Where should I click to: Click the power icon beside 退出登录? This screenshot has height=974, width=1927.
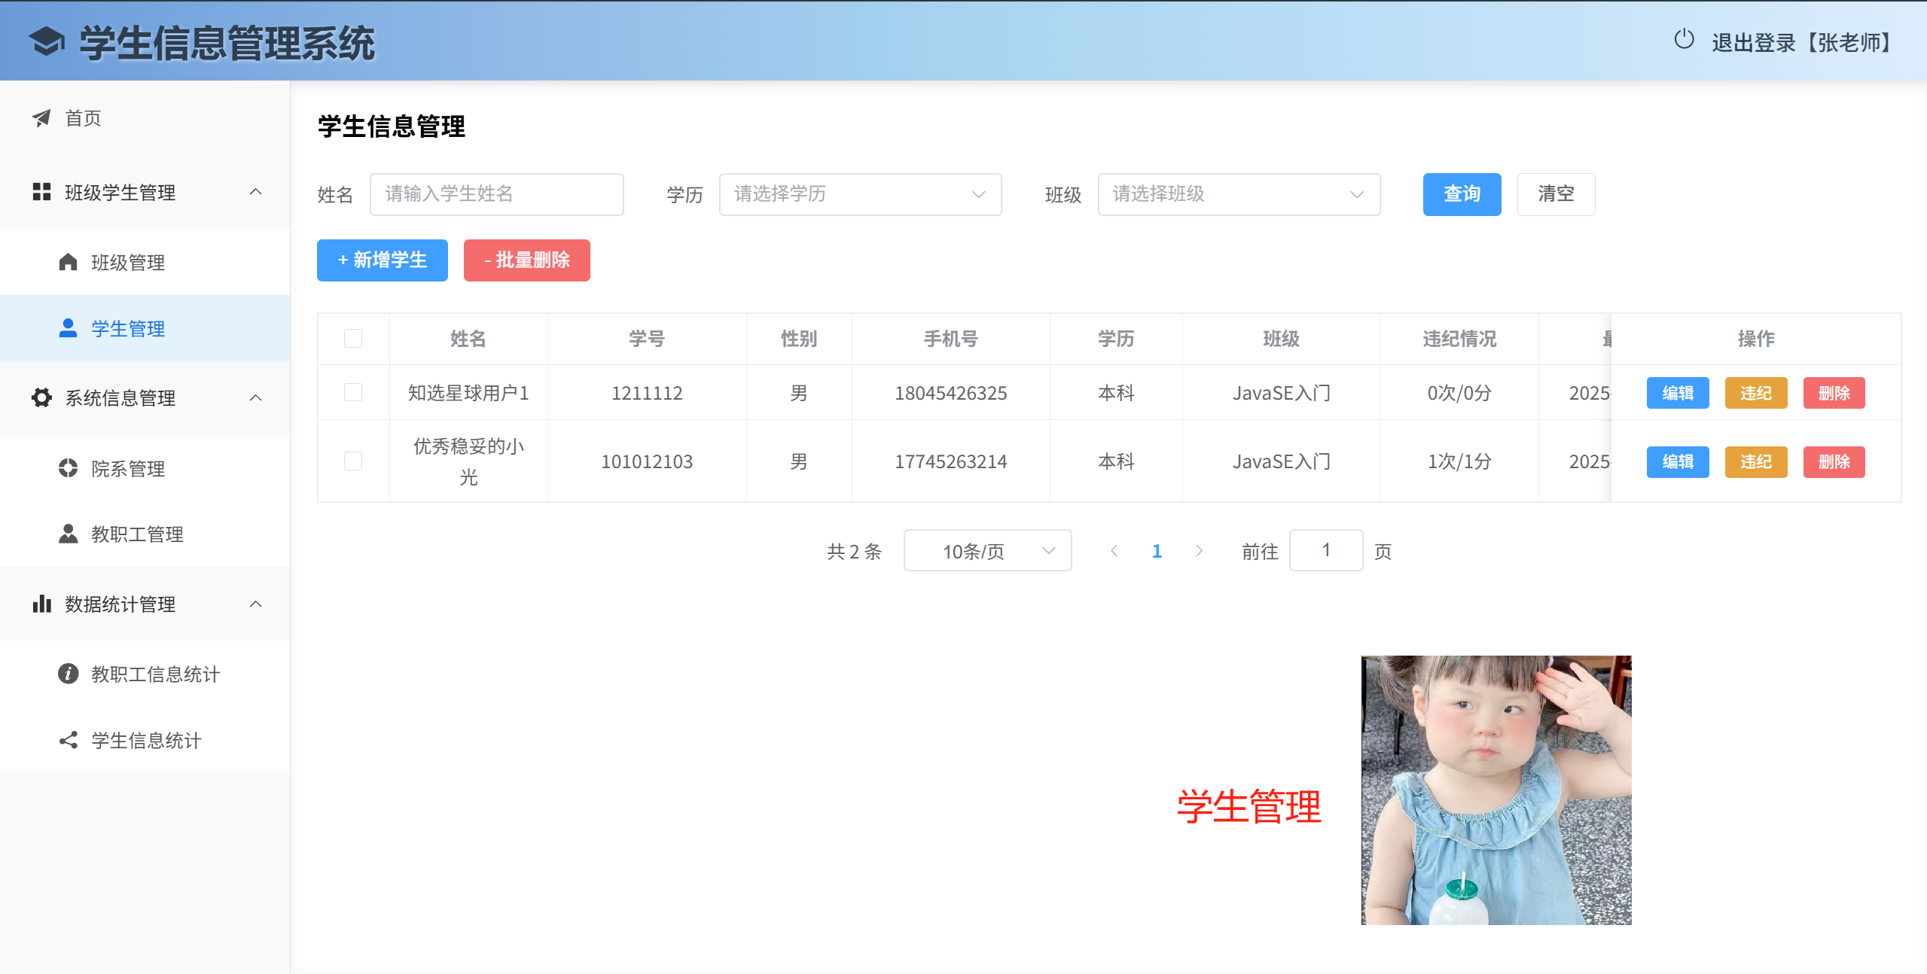(1684, 40)
